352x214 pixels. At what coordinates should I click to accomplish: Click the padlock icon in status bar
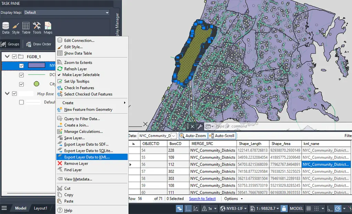point(284,209)
